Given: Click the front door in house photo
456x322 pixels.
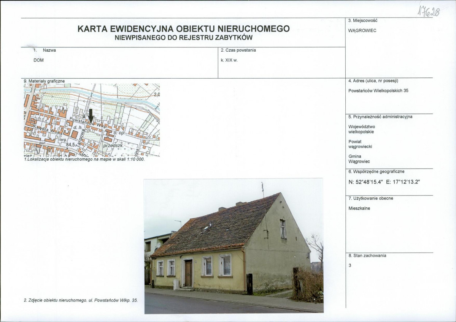Looking at the screenshot, I should point(188,273).
